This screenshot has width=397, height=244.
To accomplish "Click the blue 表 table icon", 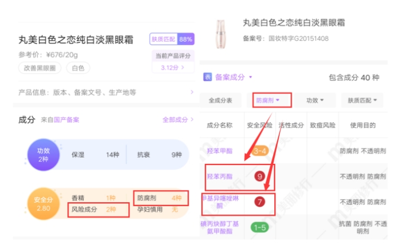I will (x=208, y=77).
